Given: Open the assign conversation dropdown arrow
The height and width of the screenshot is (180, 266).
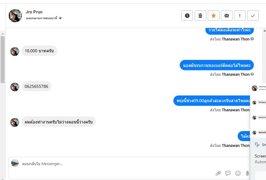Looking at the screenshot, I should pyautogui.click(x=60, y=18).
